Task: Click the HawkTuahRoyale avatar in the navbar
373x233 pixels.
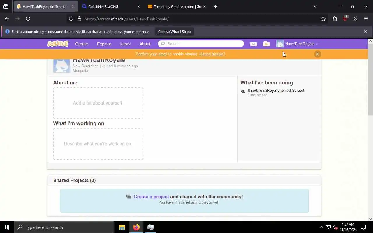Action: click(x=280, y=44)
